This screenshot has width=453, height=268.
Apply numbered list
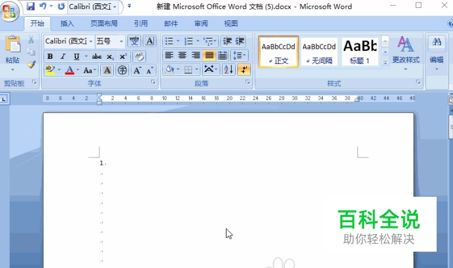click(x=189, y=41)
